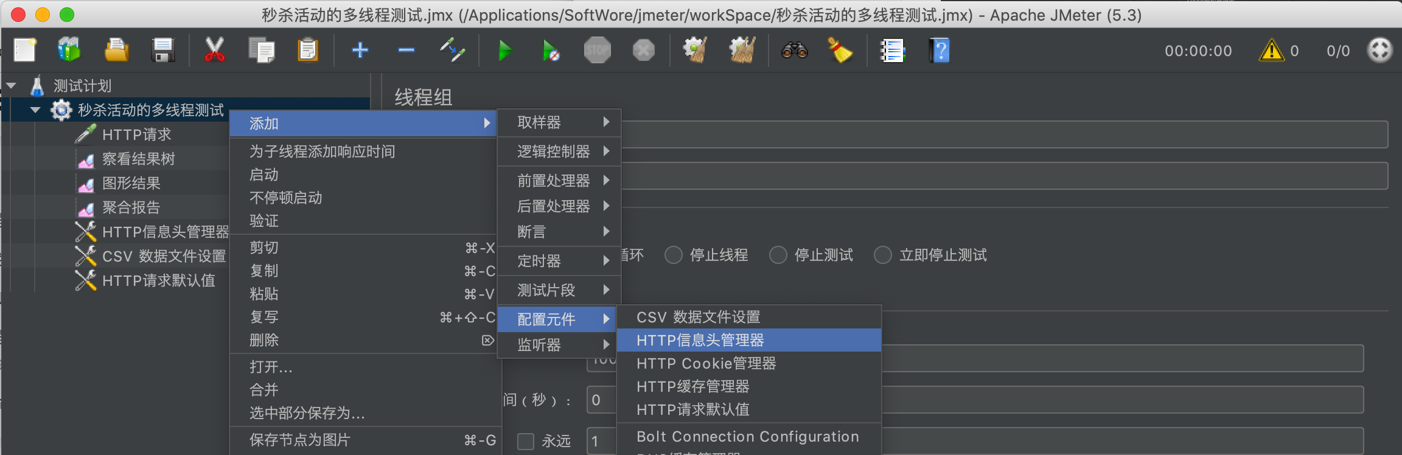This screenshot has width=1402, height=455.
Task: Click the Paste clipboard icon
Action: pyautogui.click(x=308, y=50)
